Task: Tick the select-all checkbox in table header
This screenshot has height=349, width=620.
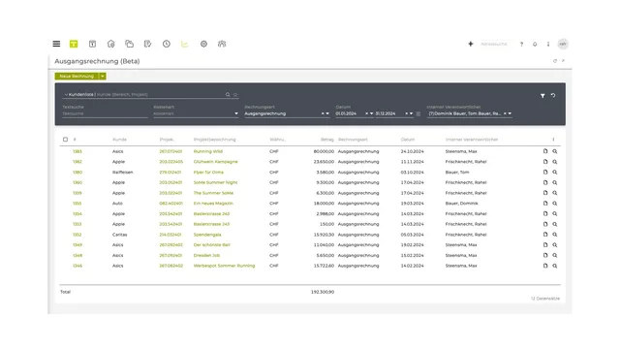Action: (x=65, y=140)
